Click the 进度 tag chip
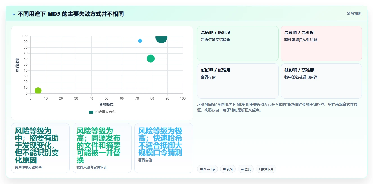This screenshot has width=373, height=184. (x=246, y=169)
